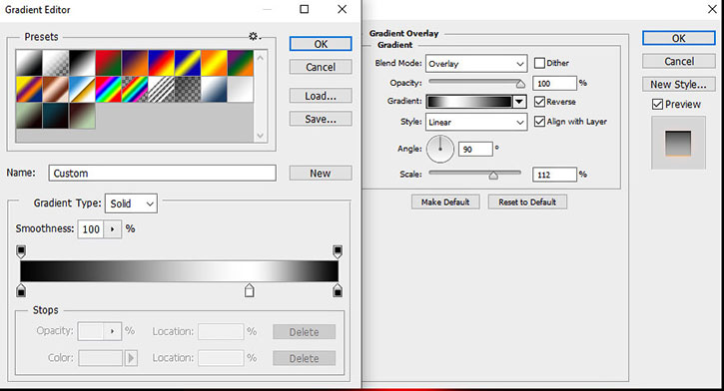
Task: Click the Opacity slider handle
Action: (520, 84)
